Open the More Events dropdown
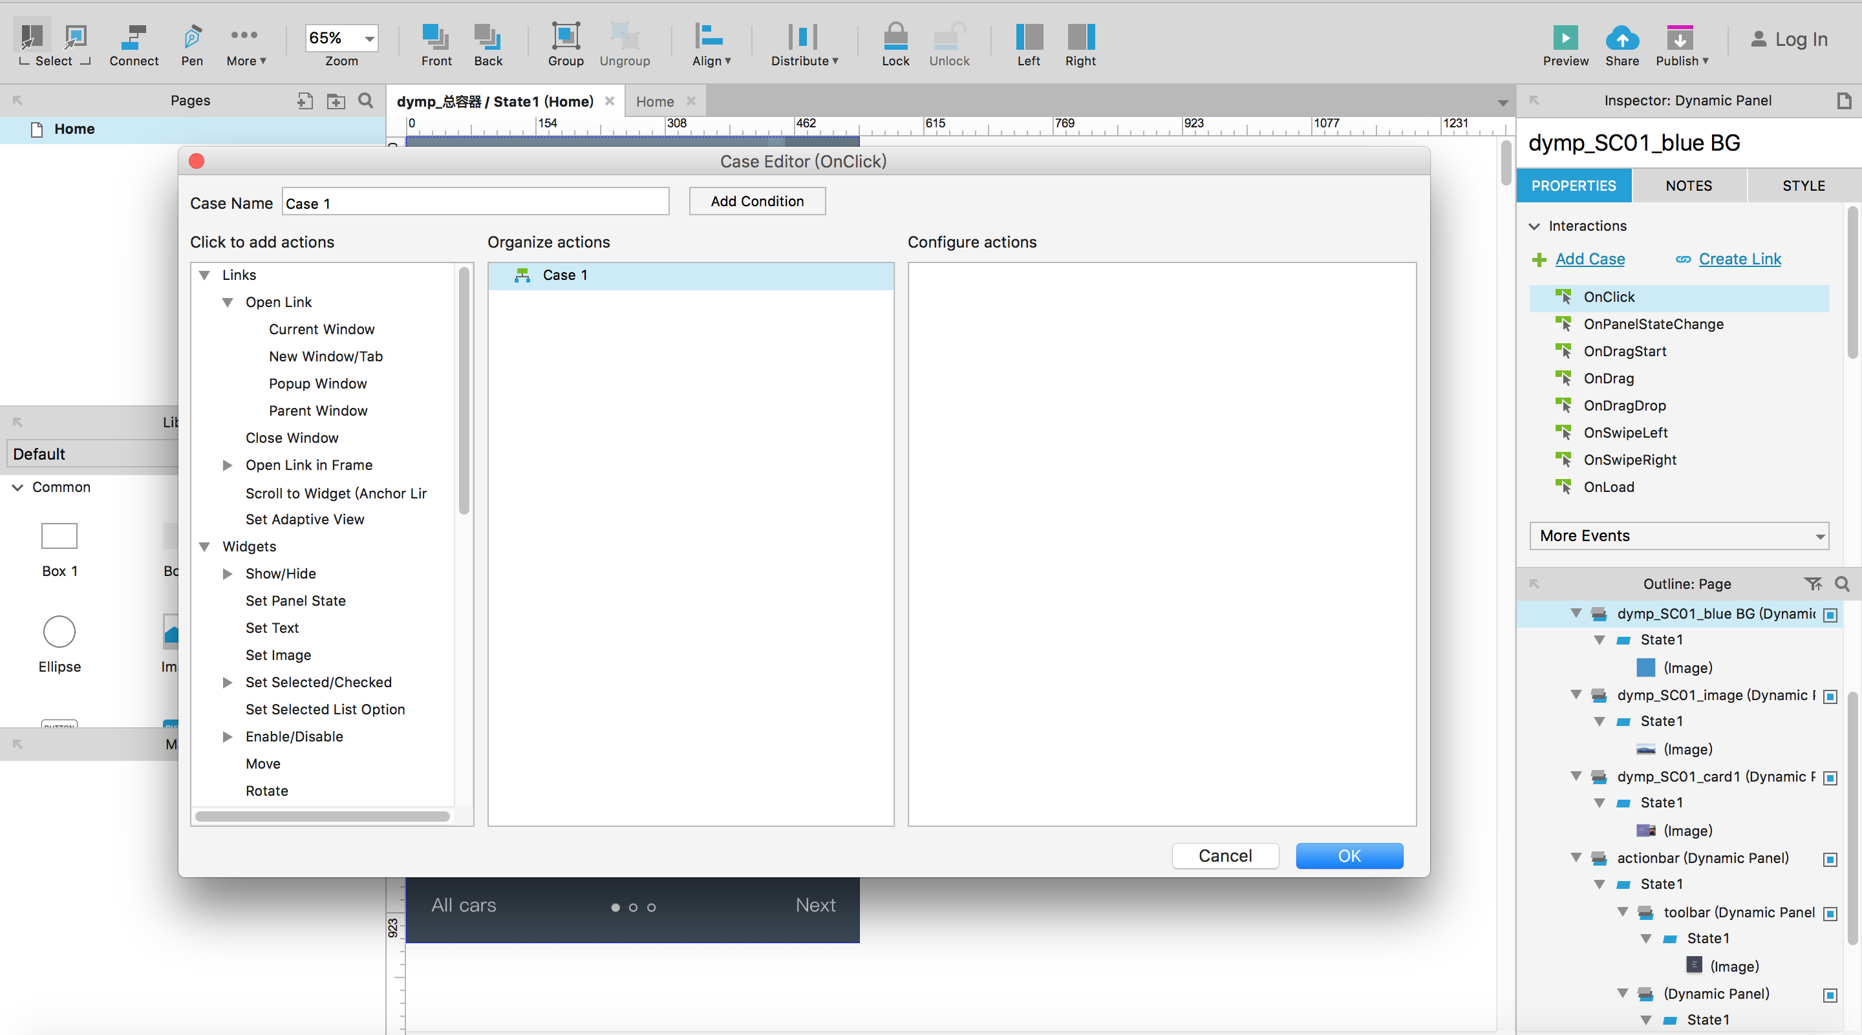The width and height of the screenshot is (1862, 1035). click(x=1678, y=535)
